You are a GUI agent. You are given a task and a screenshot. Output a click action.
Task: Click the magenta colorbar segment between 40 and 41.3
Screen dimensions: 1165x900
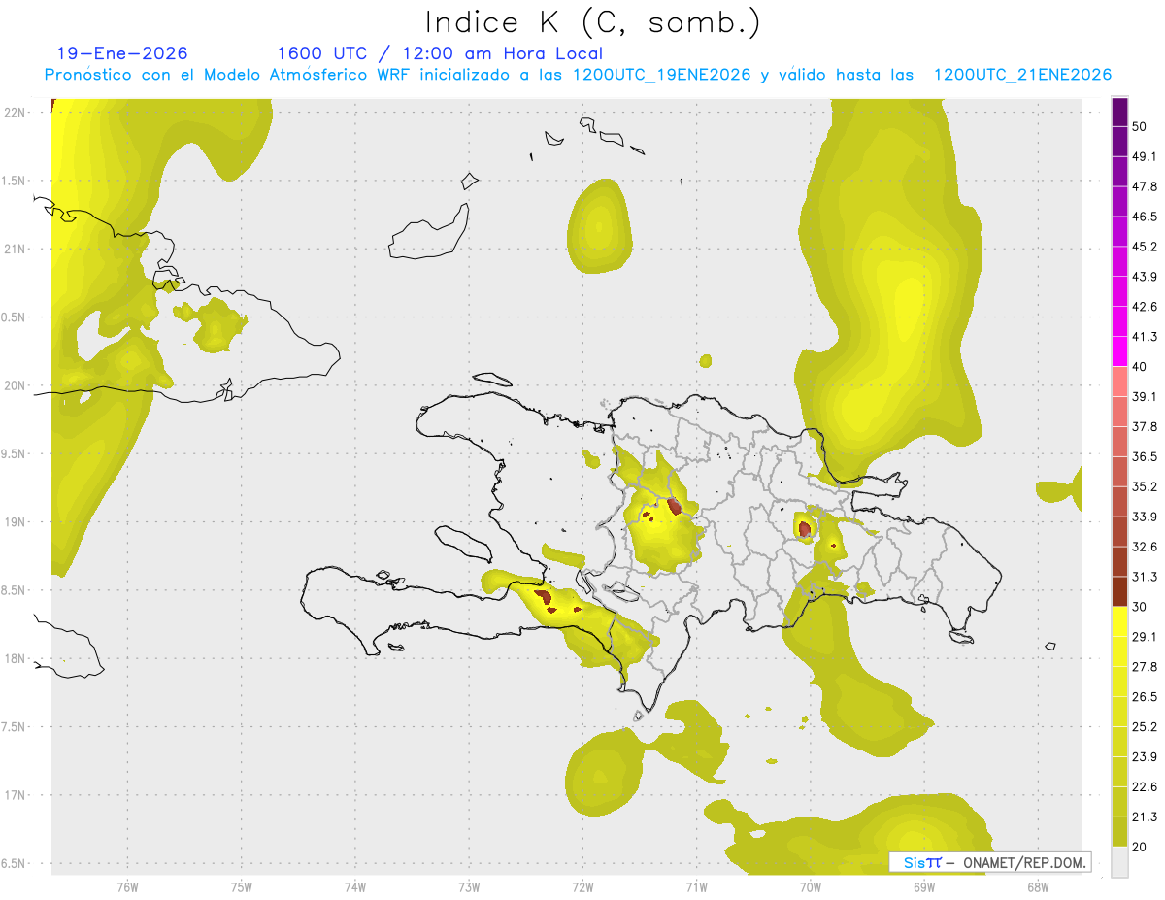pyautogui.click(x=1119, y=352)
